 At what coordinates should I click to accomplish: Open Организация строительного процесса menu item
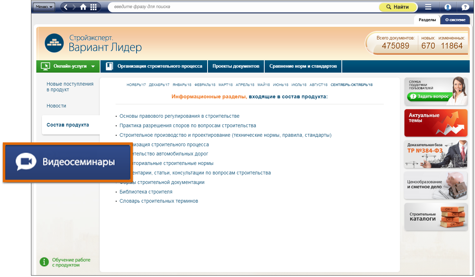coord(160,66)
